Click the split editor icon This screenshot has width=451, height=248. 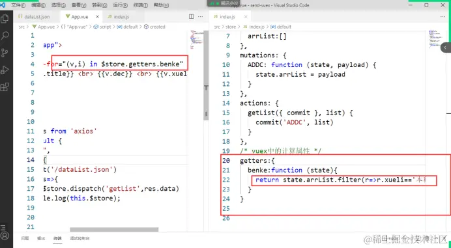coord(191,17)
